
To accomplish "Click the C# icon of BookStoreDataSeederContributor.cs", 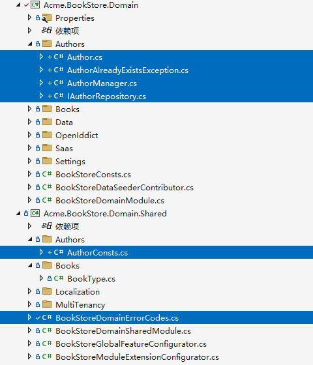I will [x=47, y=187].
